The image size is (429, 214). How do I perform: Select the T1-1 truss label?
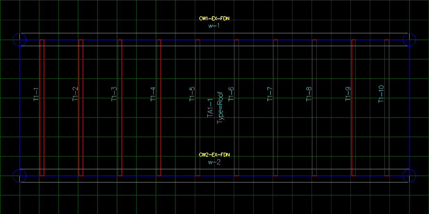pyautogui.click(x=36, y=94)
